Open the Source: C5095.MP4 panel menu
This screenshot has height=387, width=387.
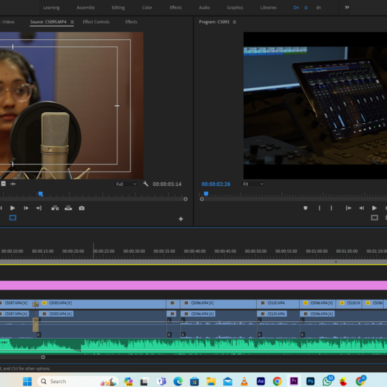pyautogui.click(x=72, y=22)
